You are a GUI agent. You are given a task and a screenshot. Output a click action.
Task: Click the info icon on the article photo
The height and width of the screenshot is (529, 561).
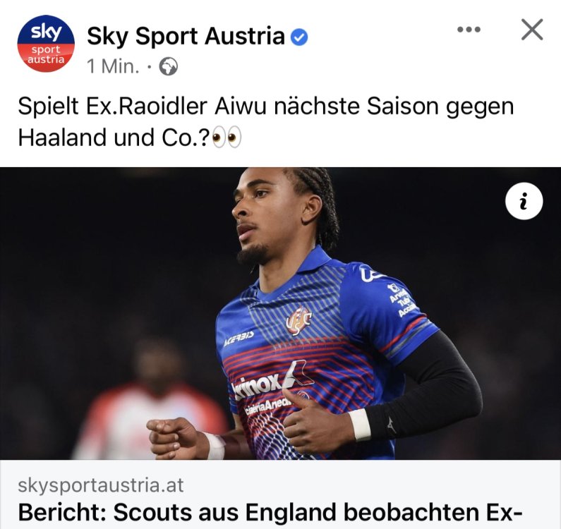pos(524,201)
